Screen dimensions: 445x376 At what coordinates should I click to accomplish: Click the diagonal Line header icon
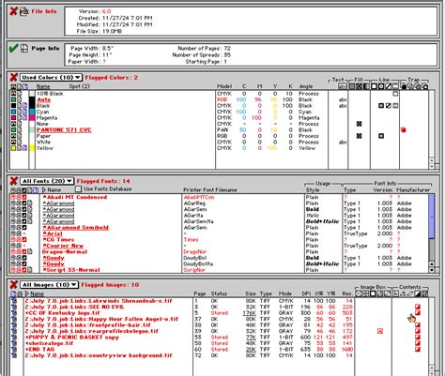click(x=389, y=86)
